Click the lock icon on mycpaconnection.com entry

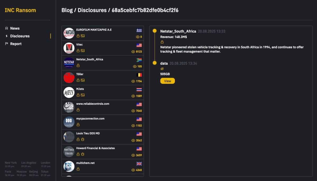[x=78, y=124]
